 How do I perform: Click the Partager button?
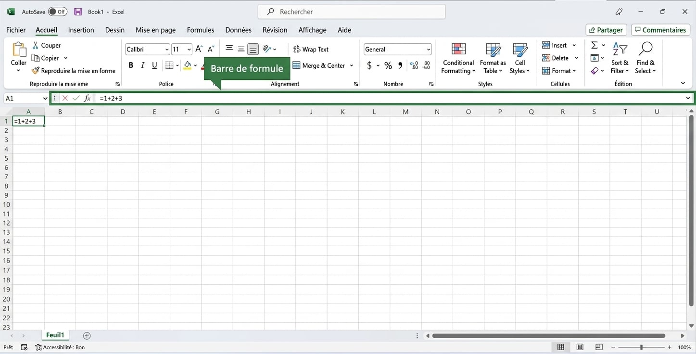[607, 30]
